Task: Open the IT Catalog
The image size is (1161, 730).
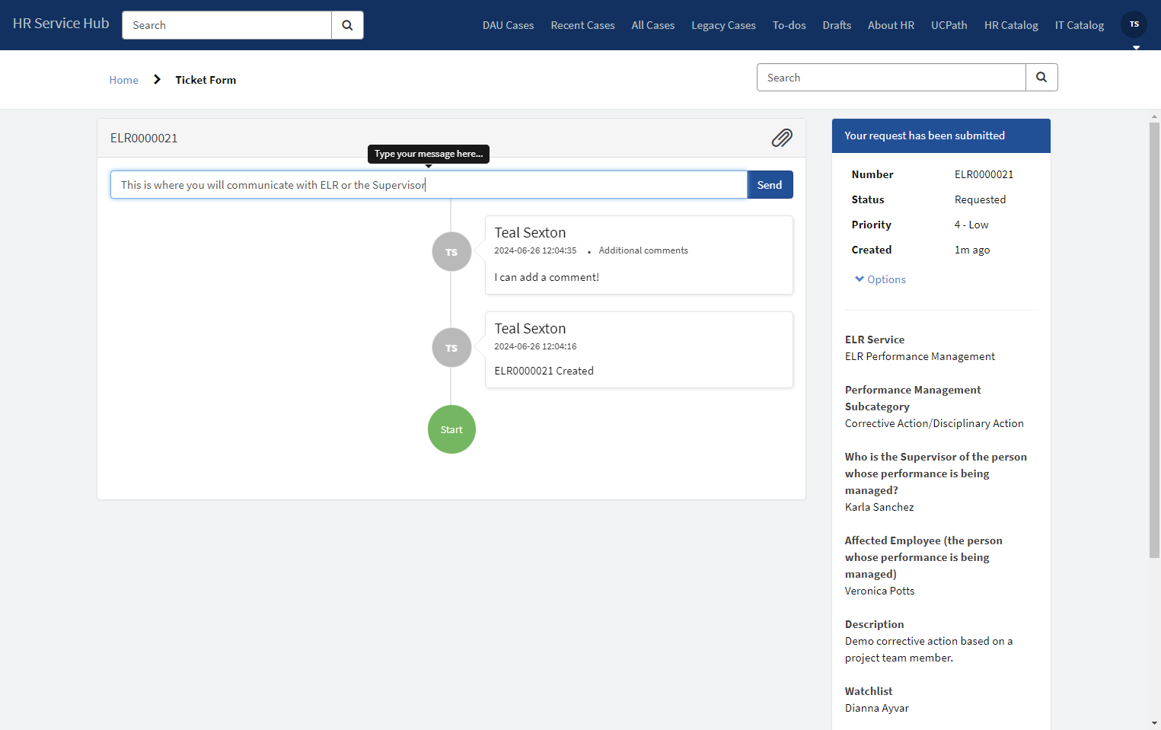Action: coord(1080,25)
